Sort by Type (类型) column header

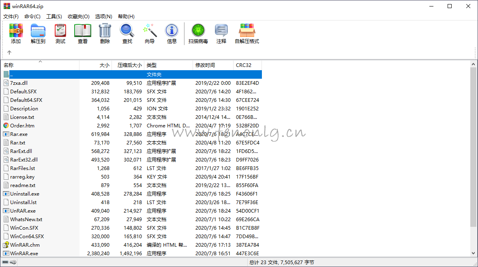point(168,65)
